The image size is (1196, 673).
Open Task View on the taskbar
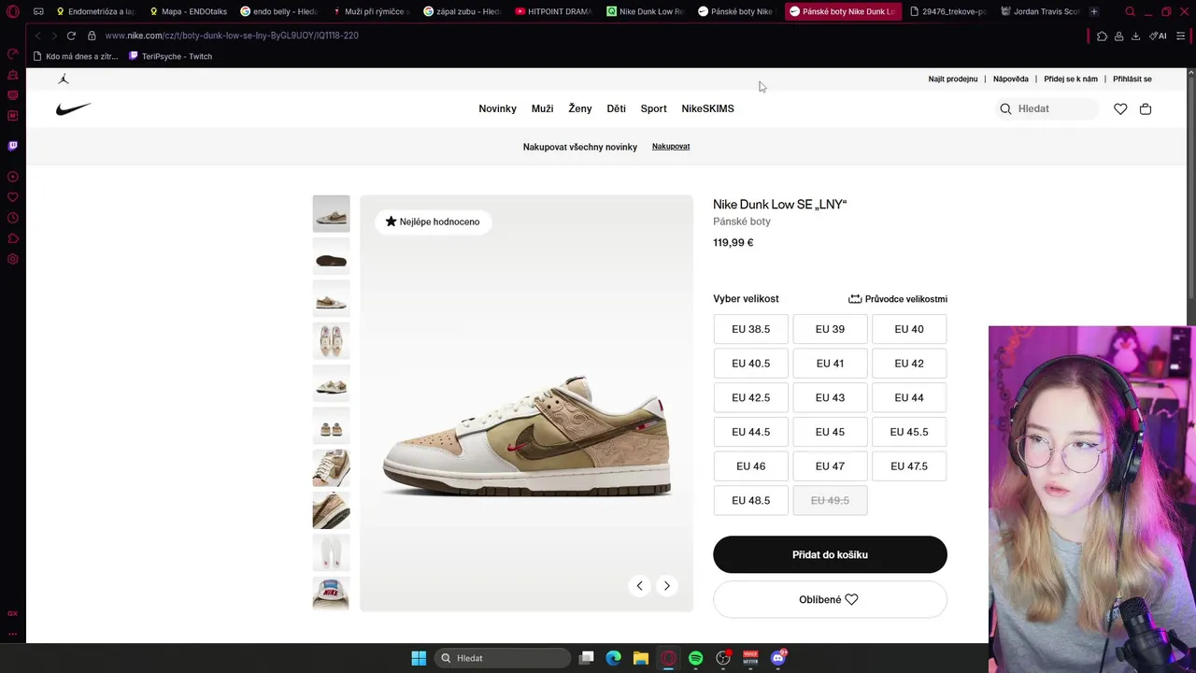coord(586,658)
